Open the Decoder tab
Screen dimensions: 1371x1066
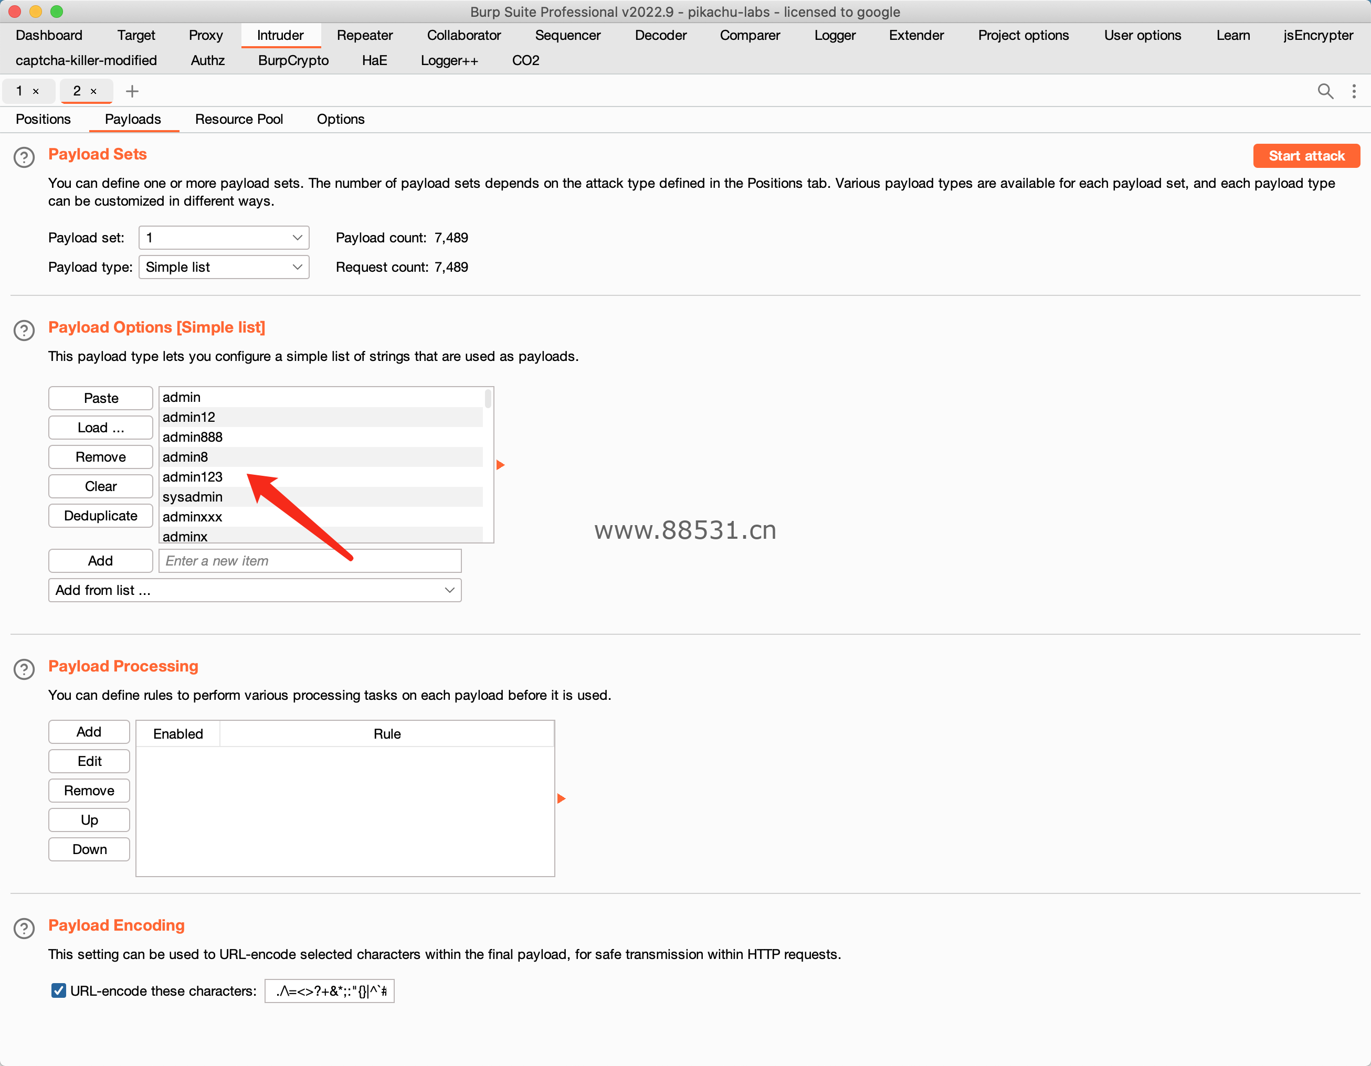pyautogui.click(x=660, y=35)
